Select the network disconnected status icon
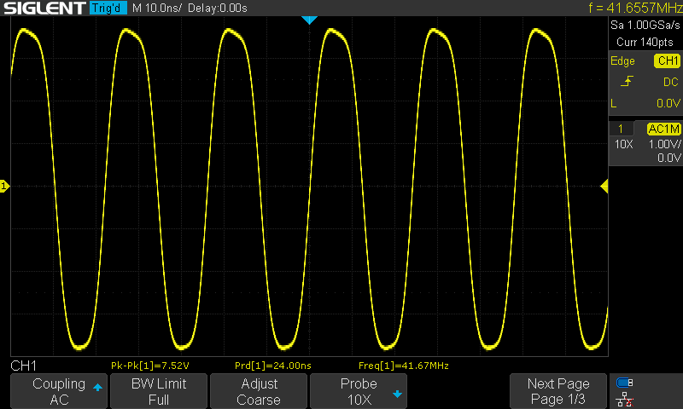The image size is (683, 409). 625,400
